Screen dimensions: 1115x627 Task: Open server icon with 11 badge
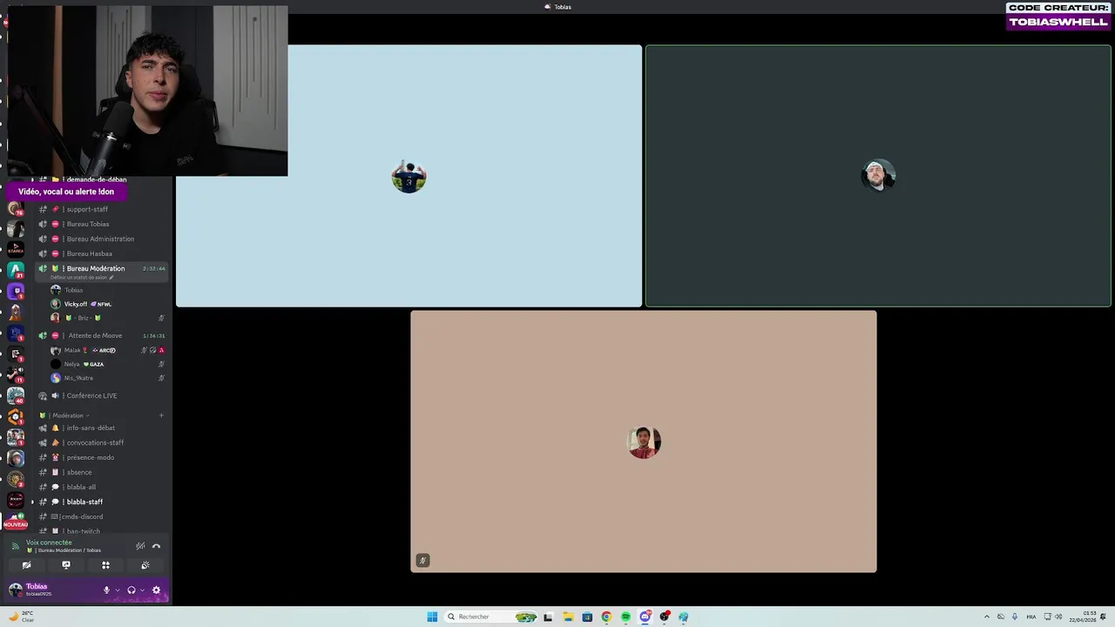[x=16, y=374]
